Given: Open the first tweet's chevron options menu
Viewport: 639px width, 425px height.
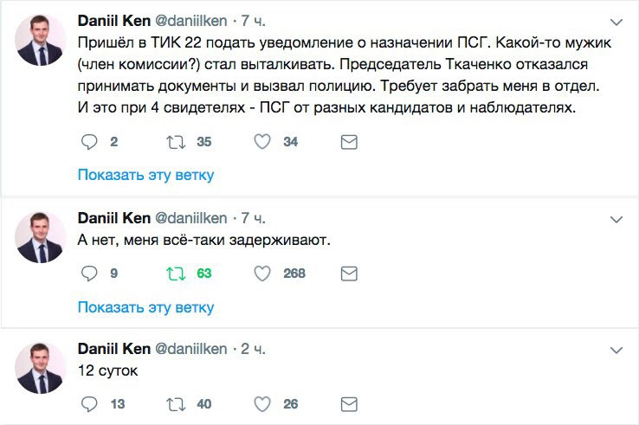Looking at the screenshot, I should coord(616,21).
